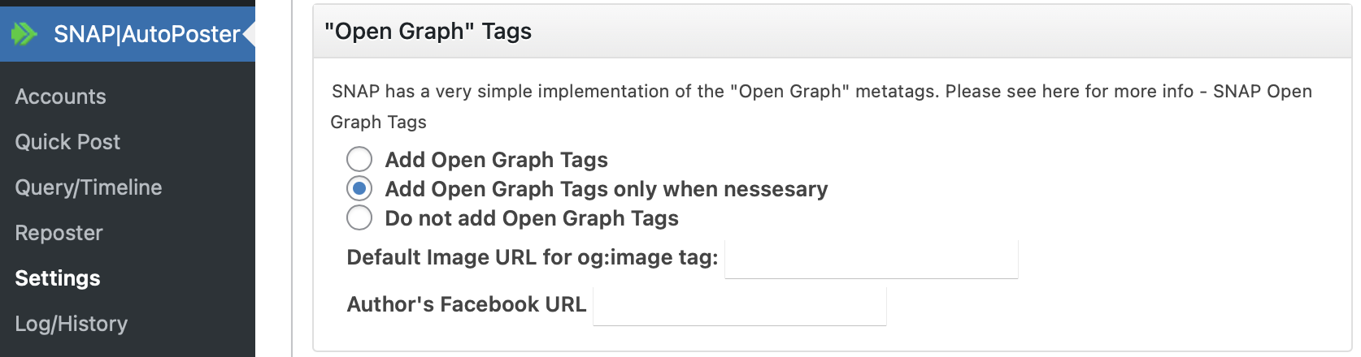This screenshot has height=357, width=1361.
Task: Click the "Add Open Graph Tags only when nessesary" label text
Action: pos(606,189)
